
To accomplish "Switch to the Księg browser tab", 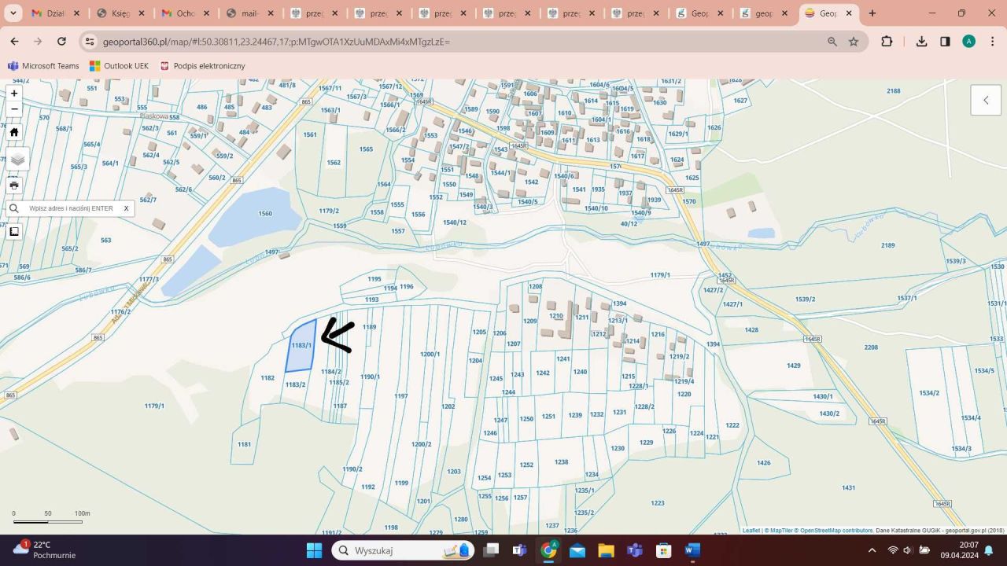I will (x=120, y=13).
